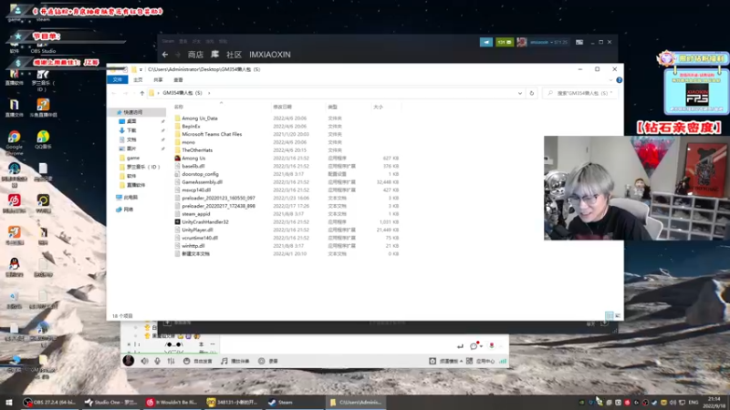Image resolution: width=730 pixels, height=410 pixels.
Task: Open the clock in the system tray
Action: coord(714,403)
